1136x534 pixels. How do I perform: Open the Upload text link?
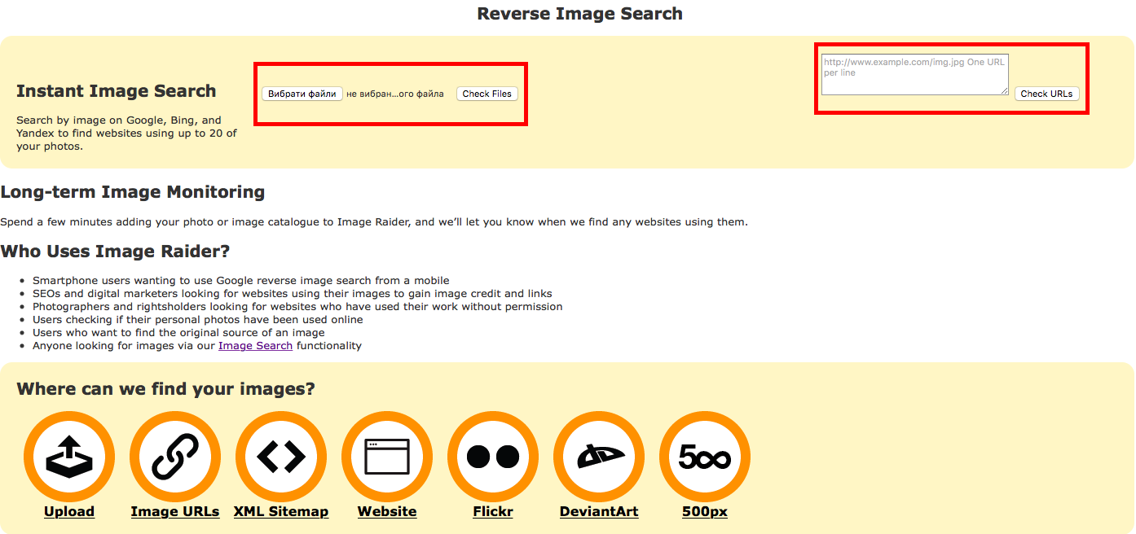coord(69,512)
